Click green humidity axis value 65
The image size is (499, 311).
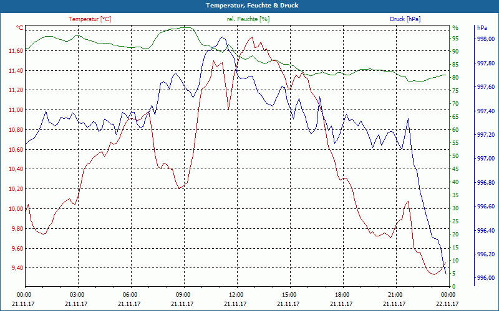point(455,117)
